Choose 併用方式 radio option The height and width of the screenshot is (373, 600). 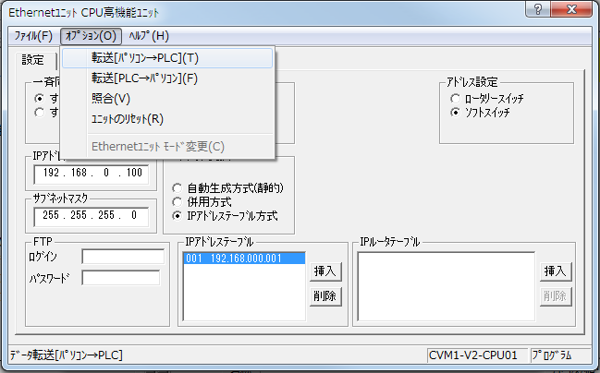[x=178, y=201]
